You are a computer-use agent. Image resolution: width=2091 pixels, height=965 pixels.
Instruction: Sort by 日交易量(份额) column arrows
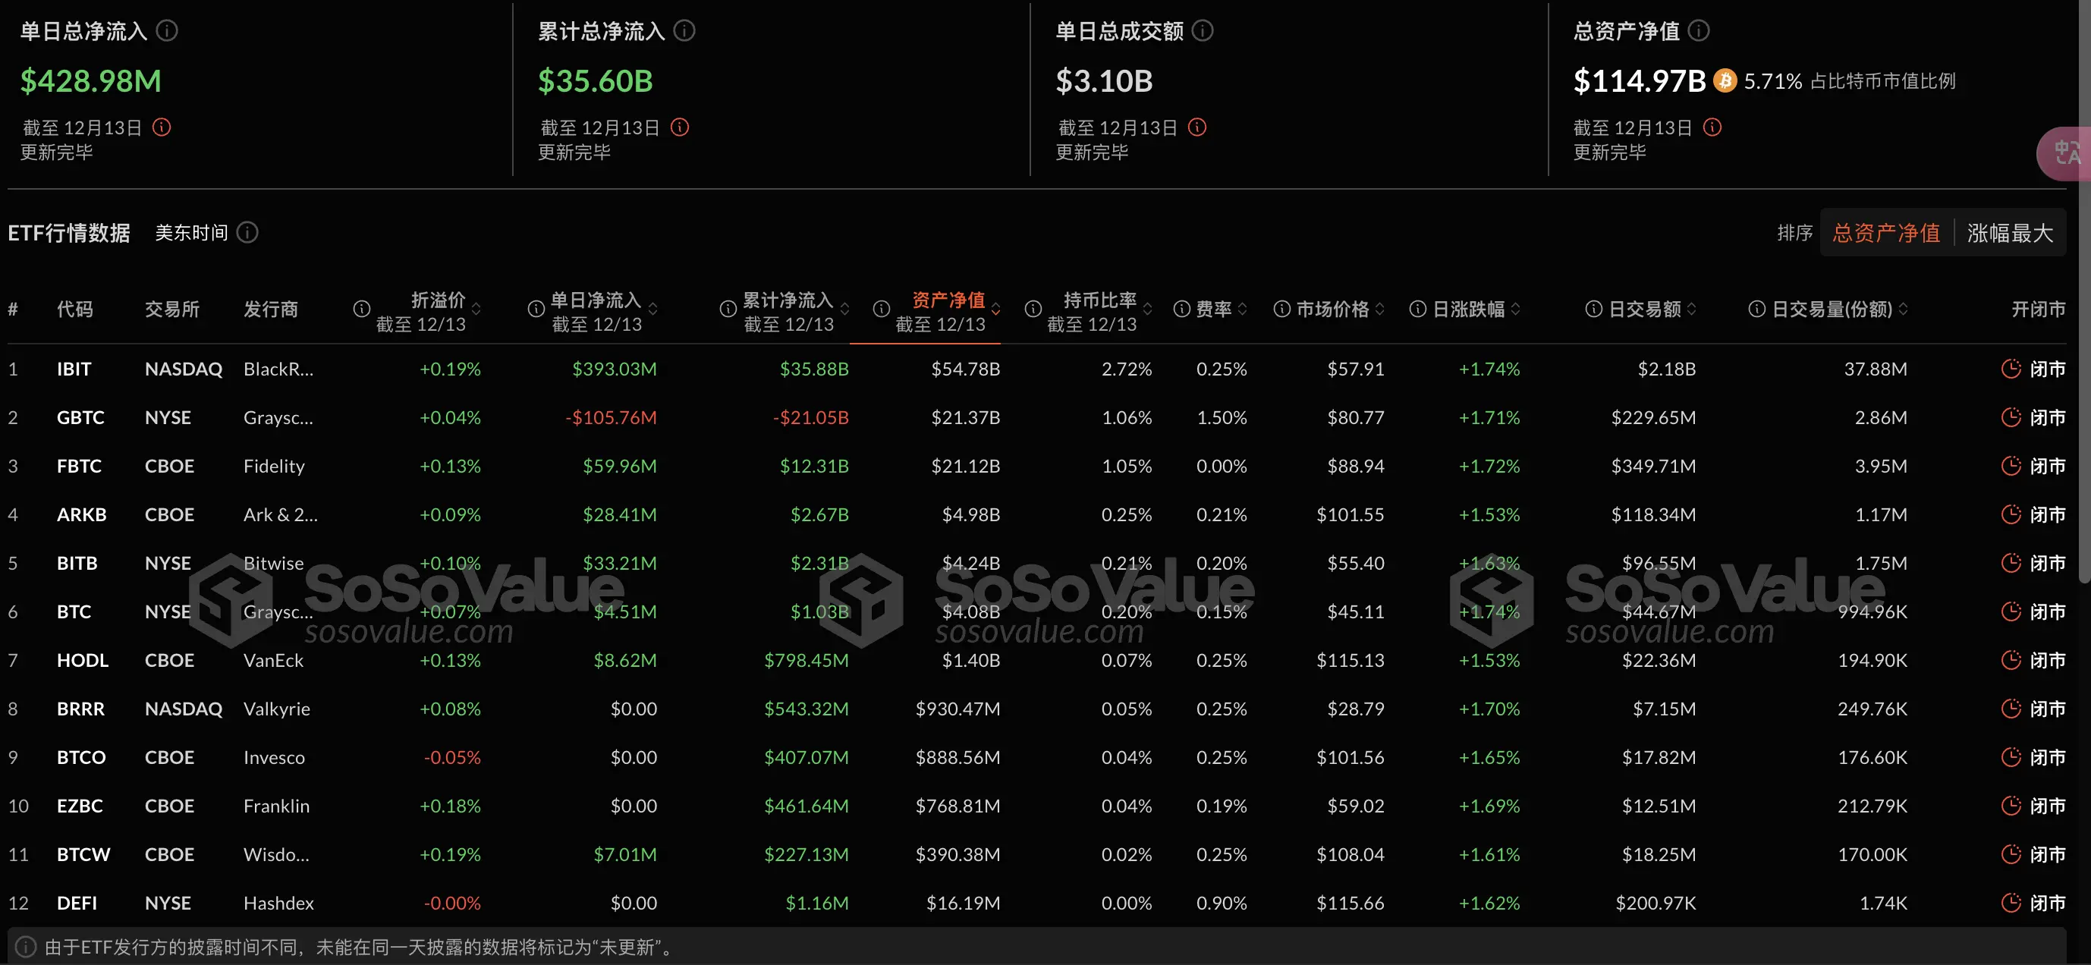(1904, 310)
